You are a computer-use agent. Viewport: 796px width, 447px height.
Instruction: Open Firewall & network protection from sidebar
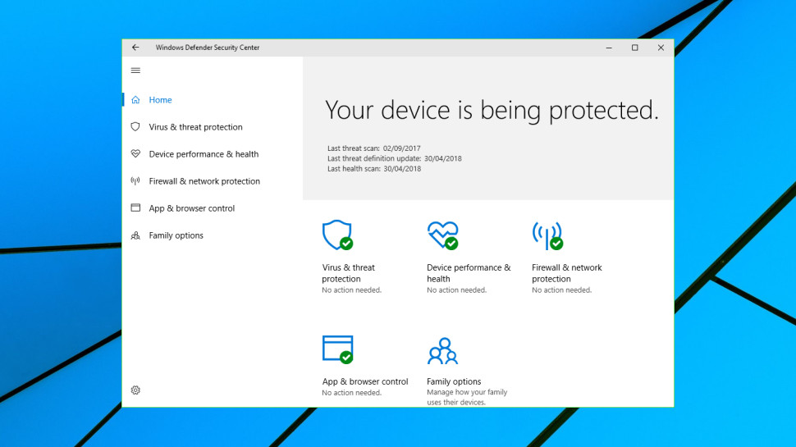pos(204,181)
